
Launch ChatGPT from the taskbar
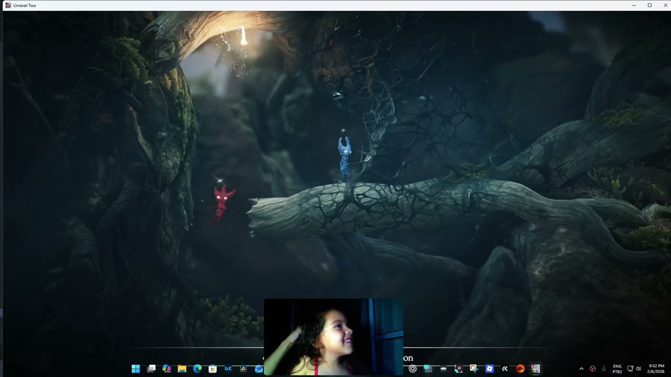click(x=413, y=369)
